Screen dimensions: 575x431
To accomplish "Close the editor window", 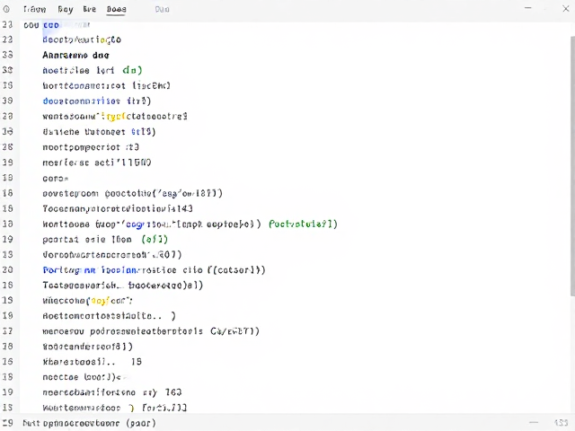I will pos(566,8).
